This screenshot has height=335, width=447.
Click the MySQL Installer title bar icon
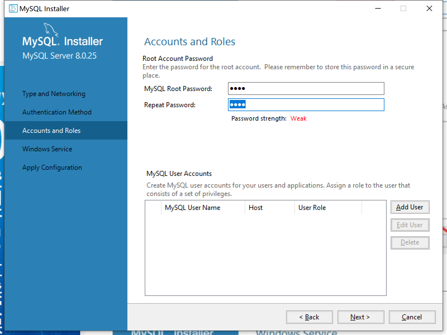[x=13, y=9]
